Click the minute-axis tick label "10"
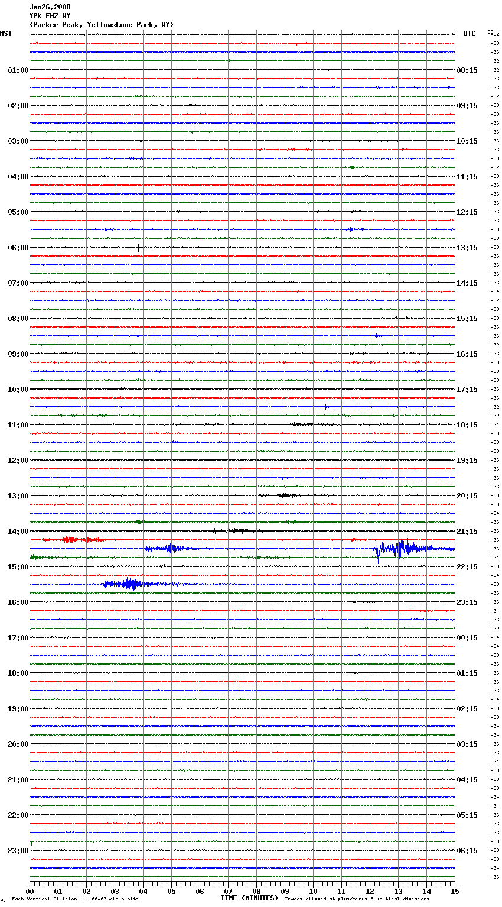This screenshot has height=907, width=502. coord(313,891)
